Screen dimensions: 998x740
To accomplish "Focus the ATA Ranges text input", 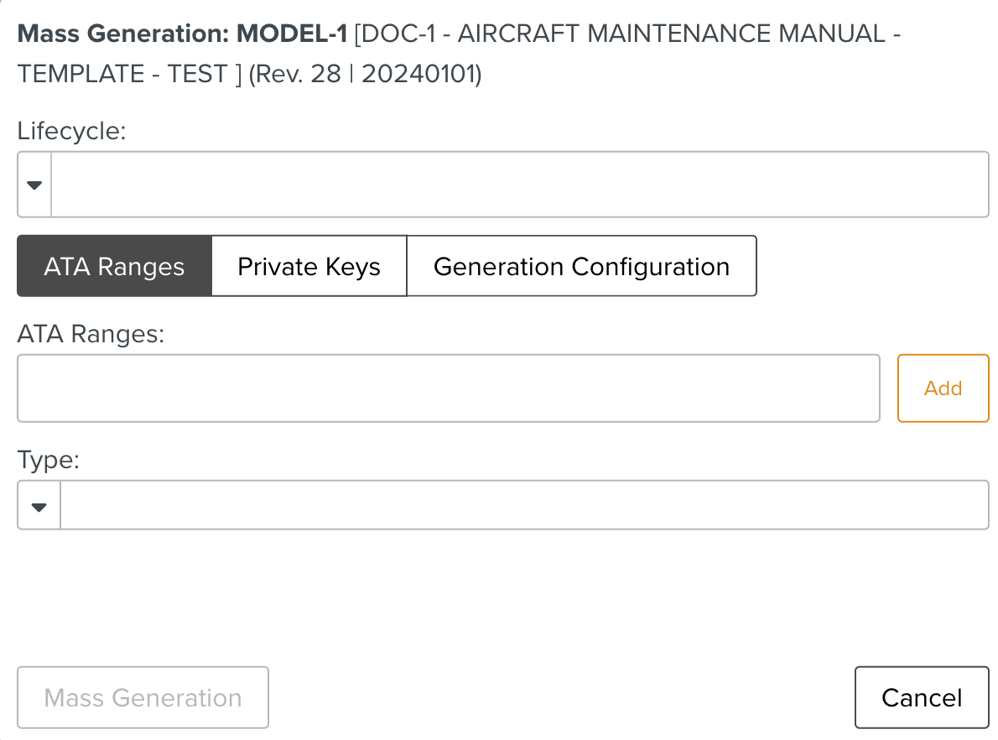I will (x=448, y=388).
